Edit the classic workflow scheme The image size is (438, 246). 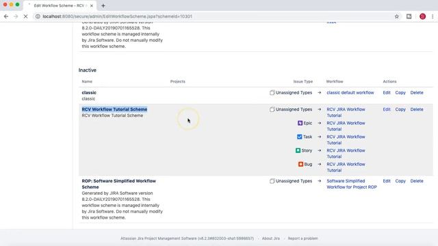pyautogui.click(x=387, y=93)
